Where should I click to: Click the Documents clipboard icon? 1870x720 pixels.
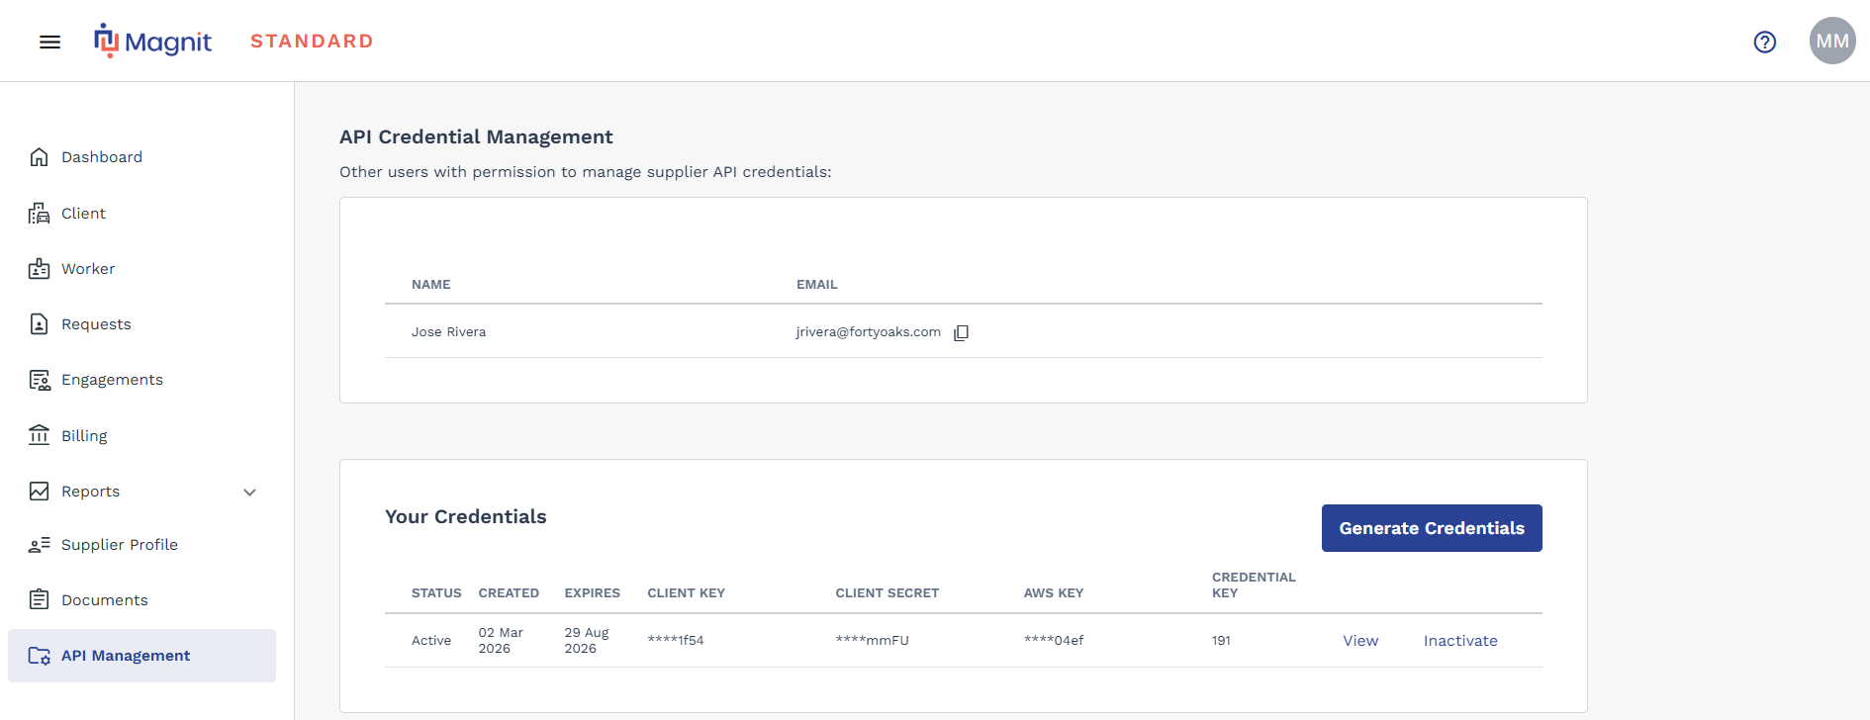40,600
